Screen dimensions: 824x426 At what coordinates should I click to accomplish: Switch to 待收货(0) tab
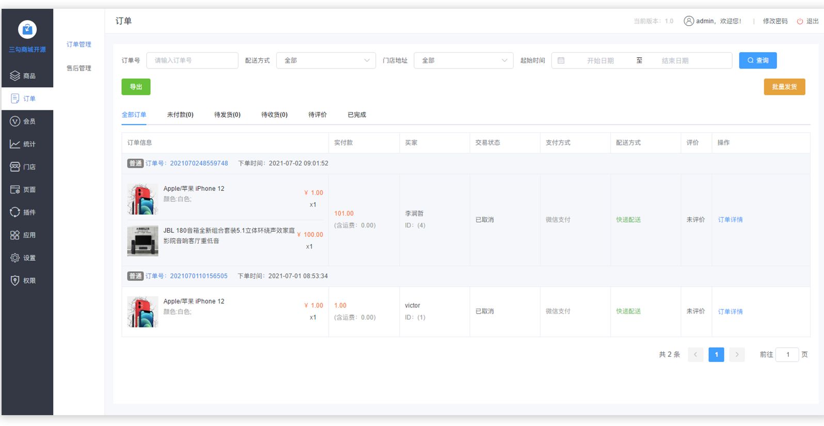[x=274, y=114]
